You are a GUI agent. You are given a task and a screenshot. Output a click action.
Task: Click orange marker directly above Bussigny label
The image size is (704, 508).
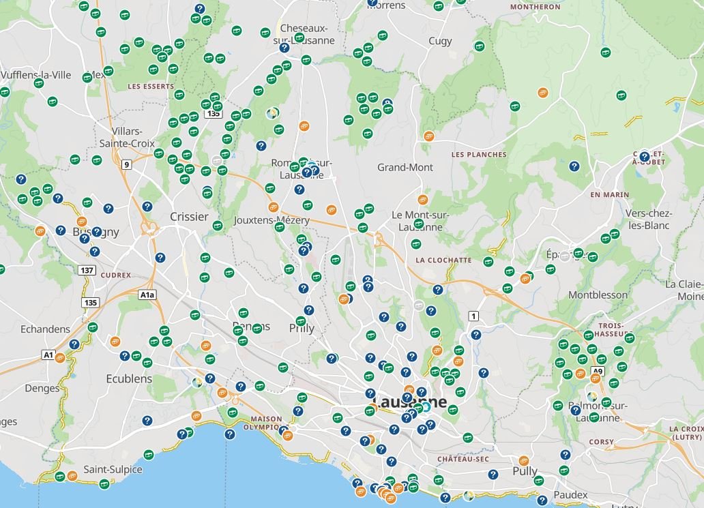click(82, 221)
